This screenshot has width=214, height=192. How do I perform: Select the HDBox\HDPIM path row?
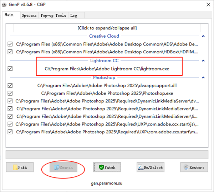click(x=107, y=52)
